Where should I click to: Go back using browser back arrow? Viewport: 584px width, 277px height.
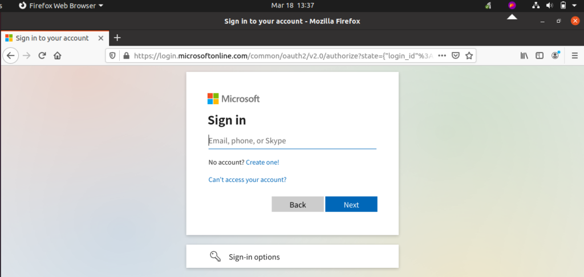click(x=10, y=56)
